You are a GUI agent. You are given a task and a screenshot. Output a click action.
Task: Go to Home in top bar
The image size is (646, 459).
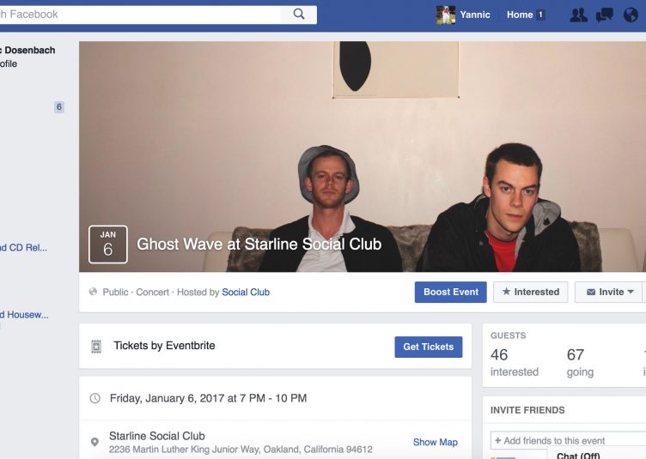point(520,15)
